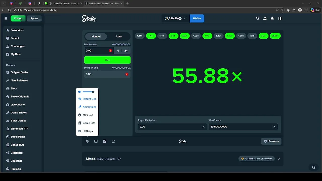Screen dimensions: 322x181
Task: Click the green Bet button
Action: [107, 60]
